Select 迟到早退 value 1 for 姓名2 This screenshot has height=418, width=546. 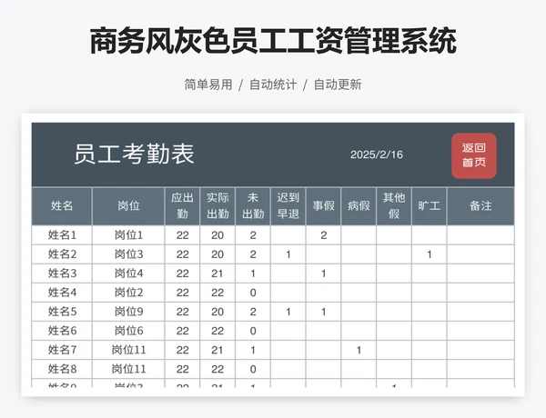point(288,254)
